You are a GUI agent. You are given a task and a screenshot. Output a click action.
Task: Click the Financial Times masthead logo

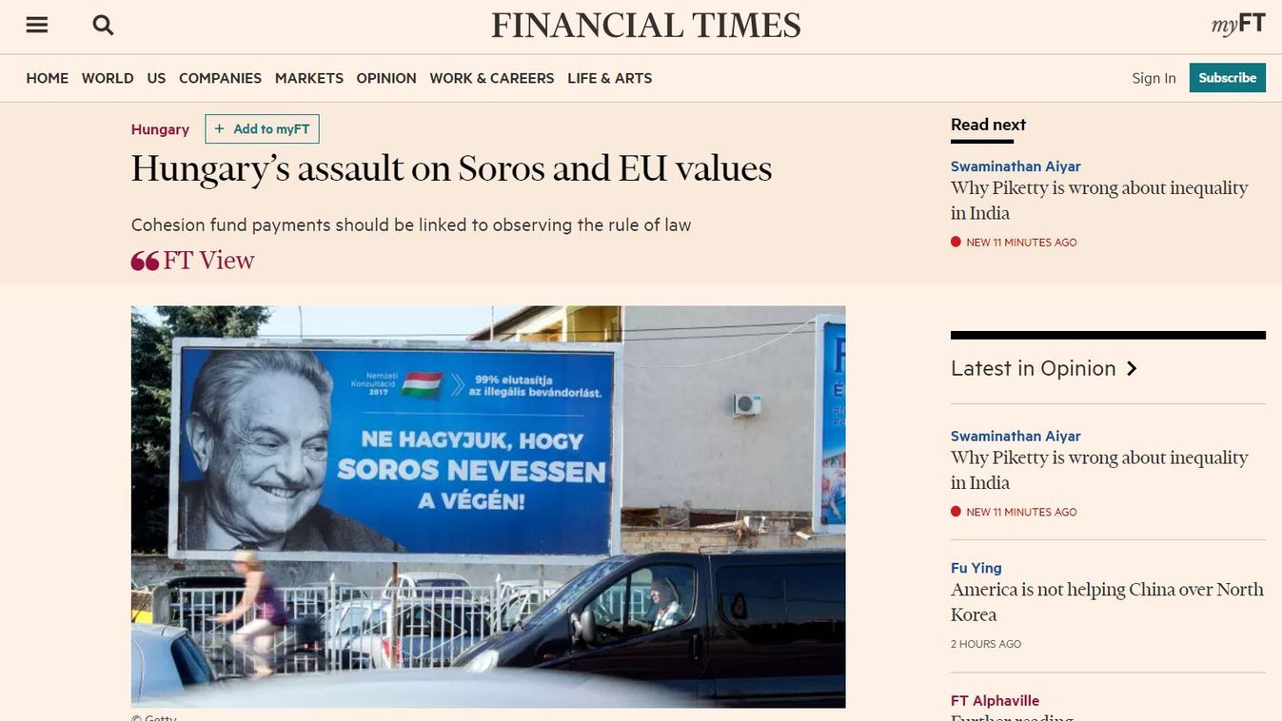[x=645, y=26]
